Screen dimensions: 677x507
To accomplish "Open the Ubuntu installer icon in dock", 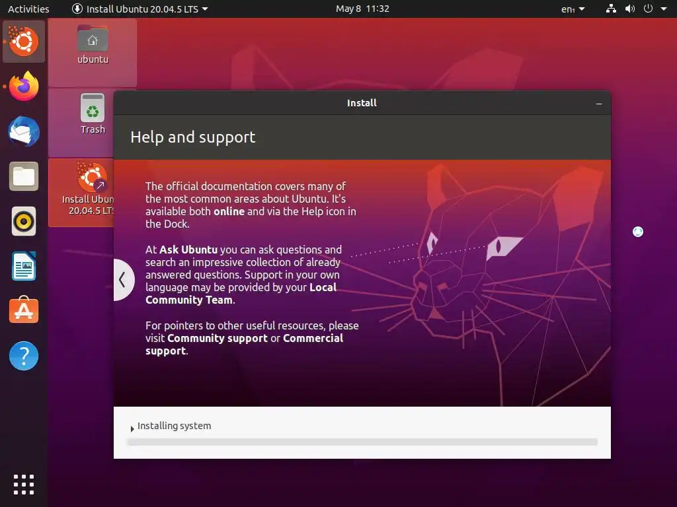I will pyautogui.click(x=24, y=42).
